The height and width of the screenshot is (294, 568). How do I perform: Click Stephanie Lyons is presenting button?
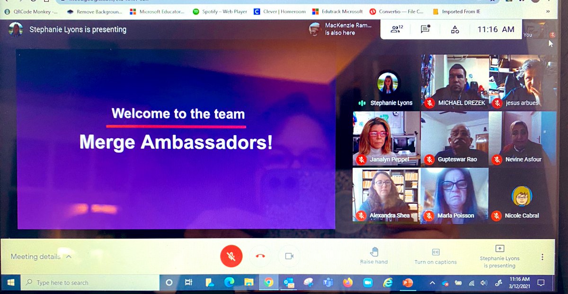[499, 256]
